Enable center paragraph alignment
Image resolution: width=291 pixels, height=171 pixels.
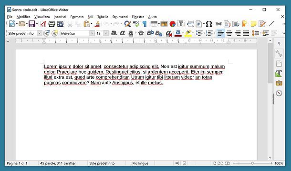(229, 33)
